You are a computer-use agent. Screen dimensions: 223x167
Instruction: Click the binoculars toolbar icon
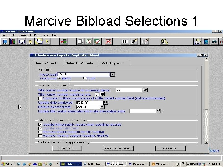(x=214, y=41)
